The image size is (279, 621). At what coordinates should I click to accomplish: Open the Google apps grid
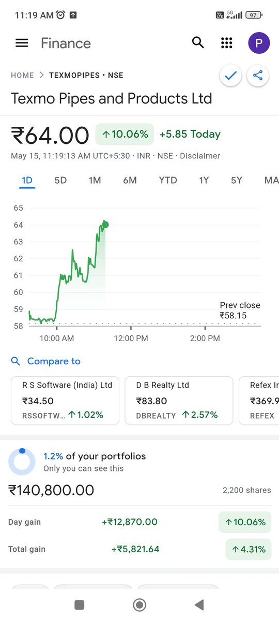pyautogui.click(x=226, y=43)
